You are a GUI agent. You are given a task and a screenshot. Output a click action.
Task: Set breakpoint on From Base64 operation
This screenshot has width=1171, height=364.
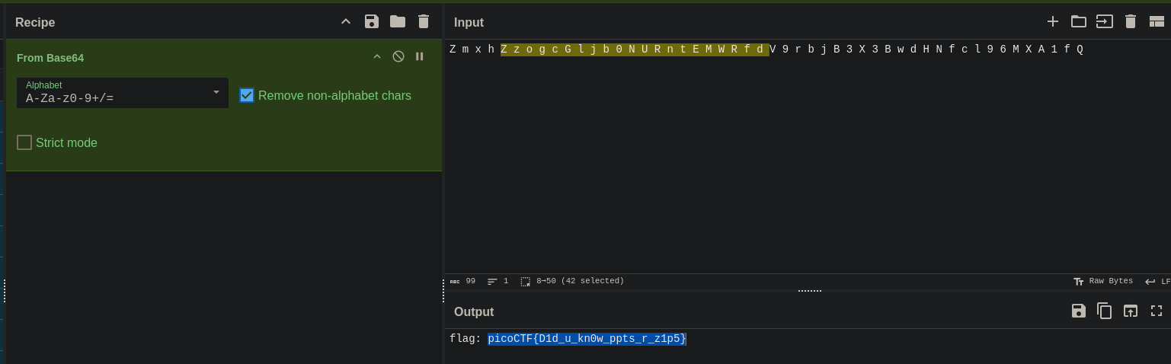419,57
